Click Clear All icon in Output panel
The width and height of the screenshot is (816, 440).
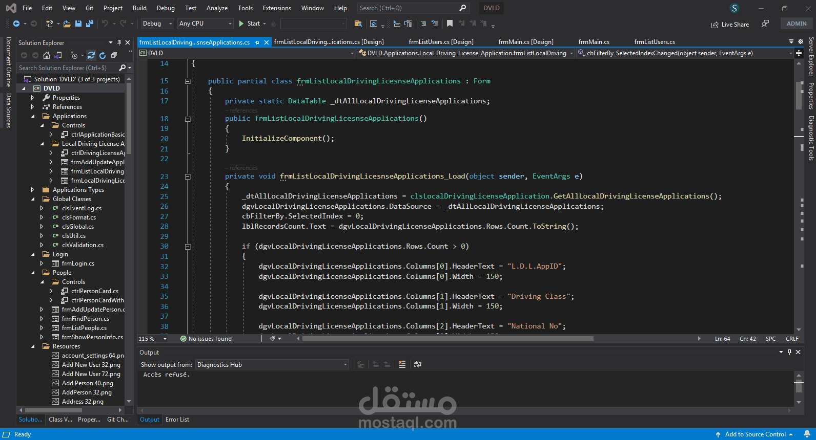point(402,364)
